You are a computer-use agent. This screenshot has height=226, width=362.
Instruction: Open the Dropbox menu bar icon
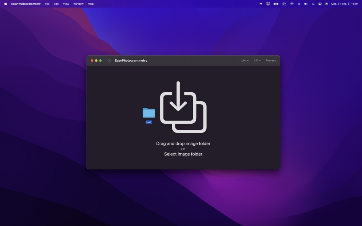point(268,4)
